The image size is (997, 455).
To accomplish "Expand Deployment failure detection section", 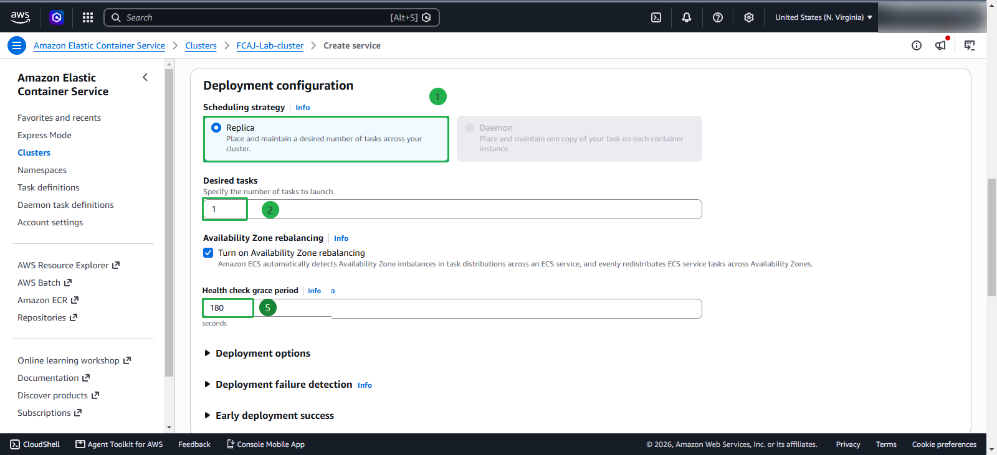I will (278, 385).
